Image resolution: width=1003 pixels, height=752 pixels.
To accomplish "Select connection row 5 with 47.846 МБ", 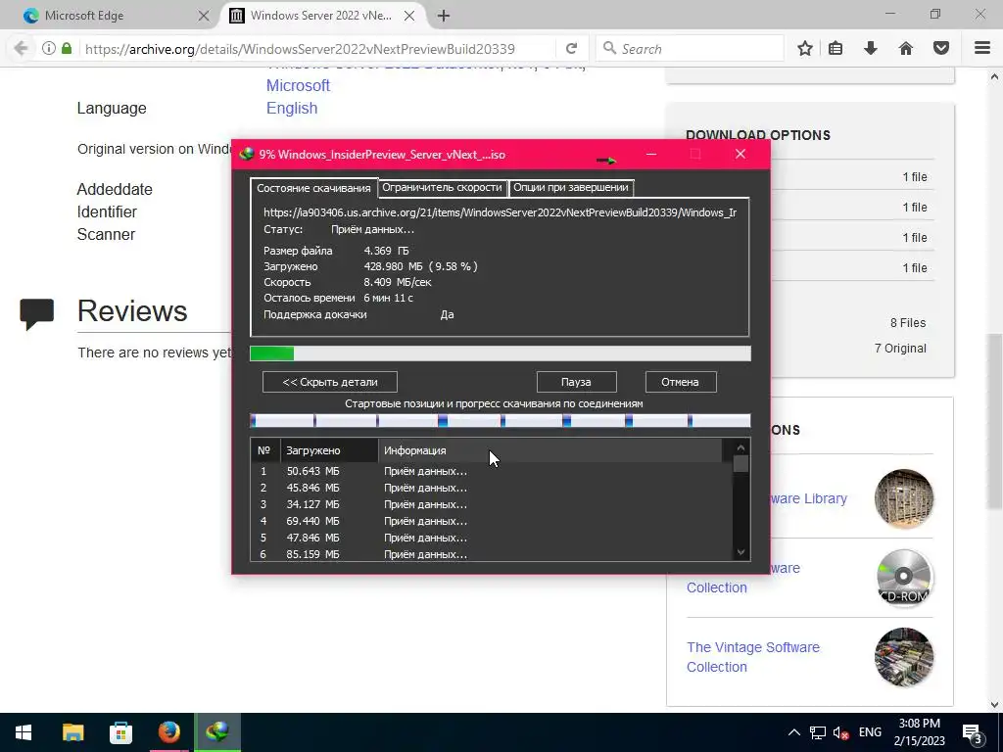I will click(492, 538).
